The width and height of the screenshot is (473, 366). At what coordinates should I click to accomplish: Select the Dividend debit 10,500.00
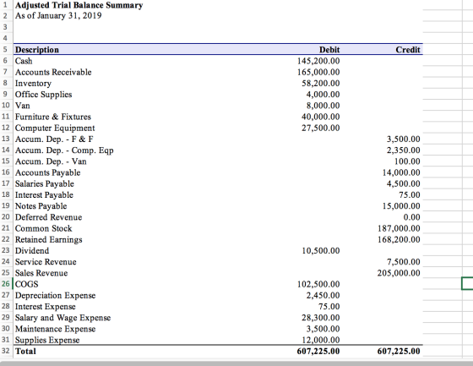[321, 251]
